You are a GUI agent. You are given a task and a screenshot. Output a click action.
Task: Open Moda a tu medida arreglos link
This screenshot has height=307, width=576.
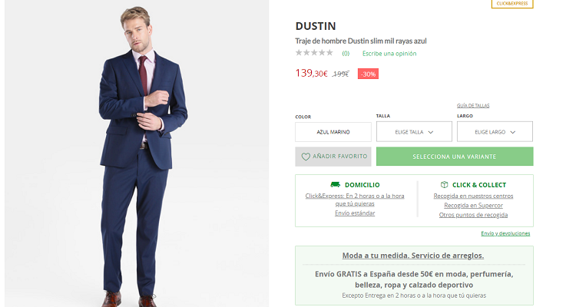[x=413, y=256]
